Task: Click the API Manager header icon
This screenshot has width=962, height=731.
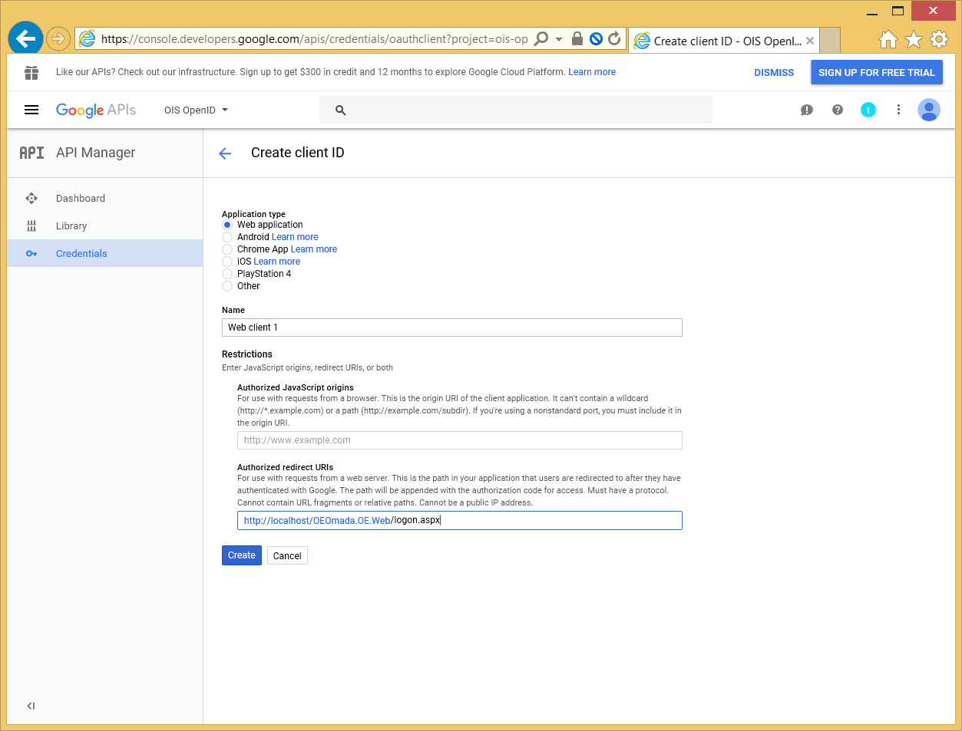Action: (x=31, y=153)
